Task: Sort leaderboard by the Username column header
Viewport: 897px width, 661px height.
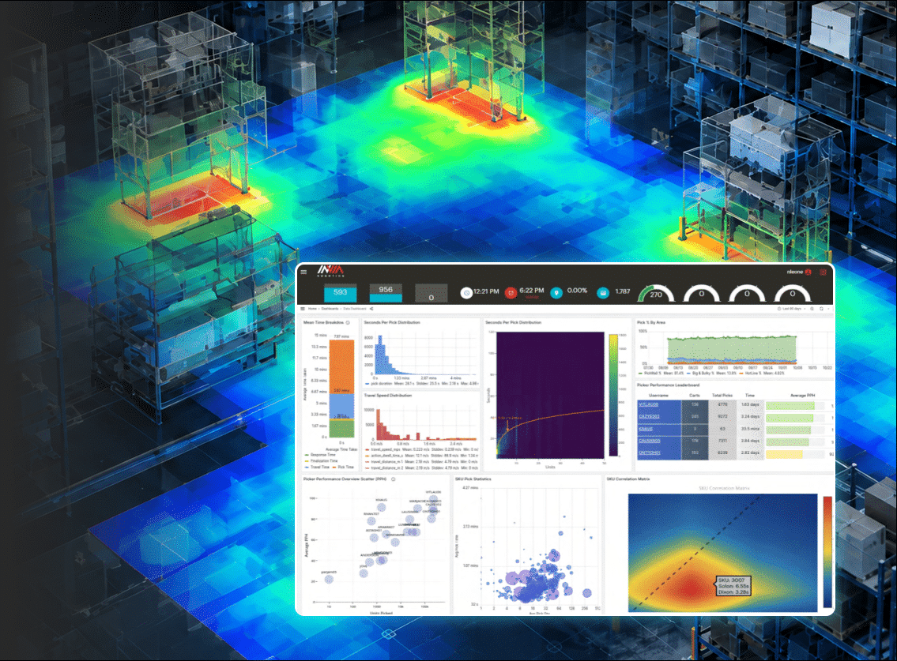Action: point(658,395)
